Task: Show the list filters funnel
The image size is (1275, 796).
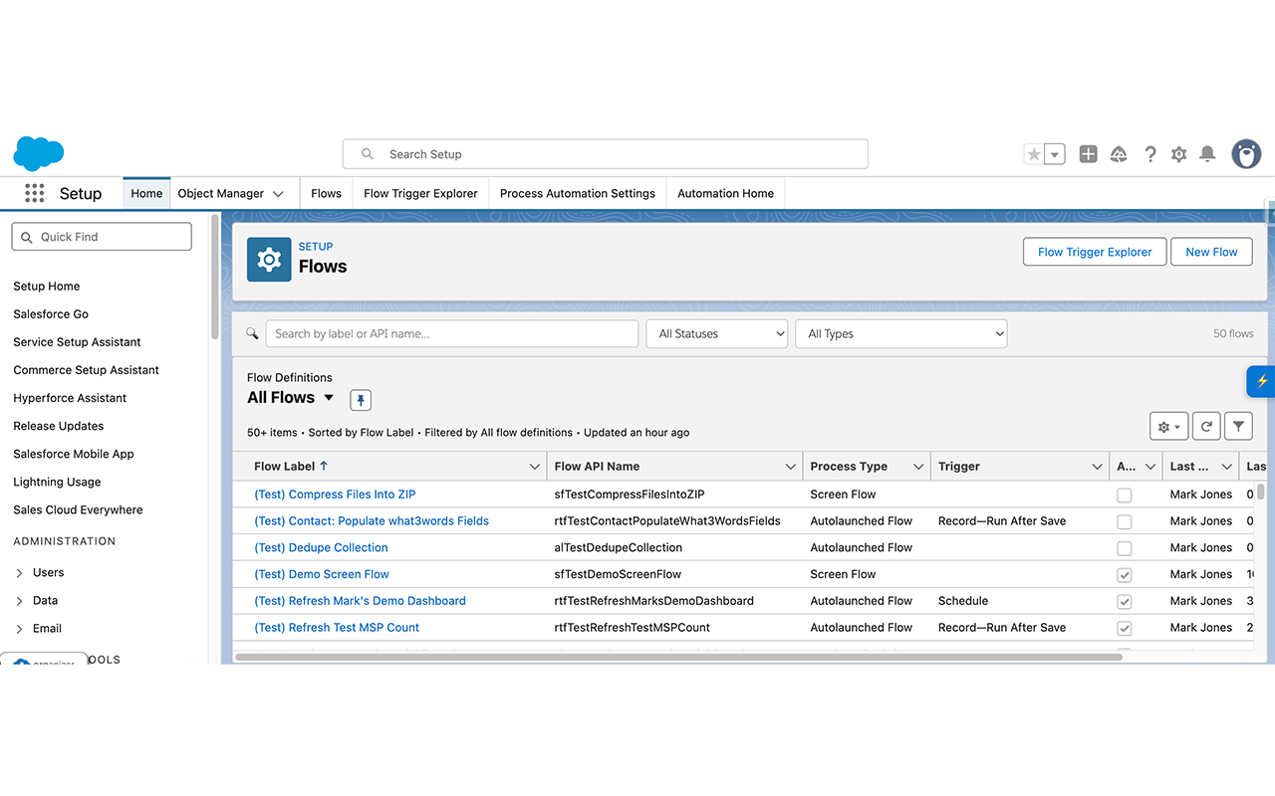Action: point(1238,426)
